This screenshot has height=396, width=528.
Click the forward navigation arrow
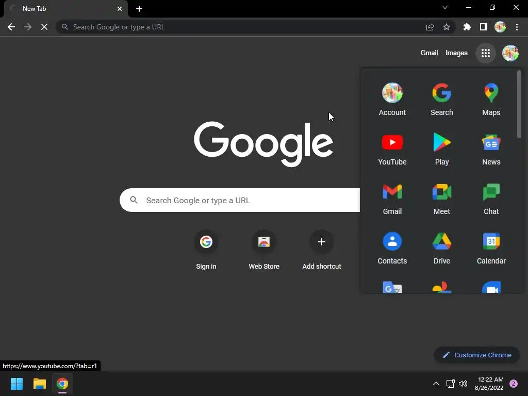coord(28,27)
